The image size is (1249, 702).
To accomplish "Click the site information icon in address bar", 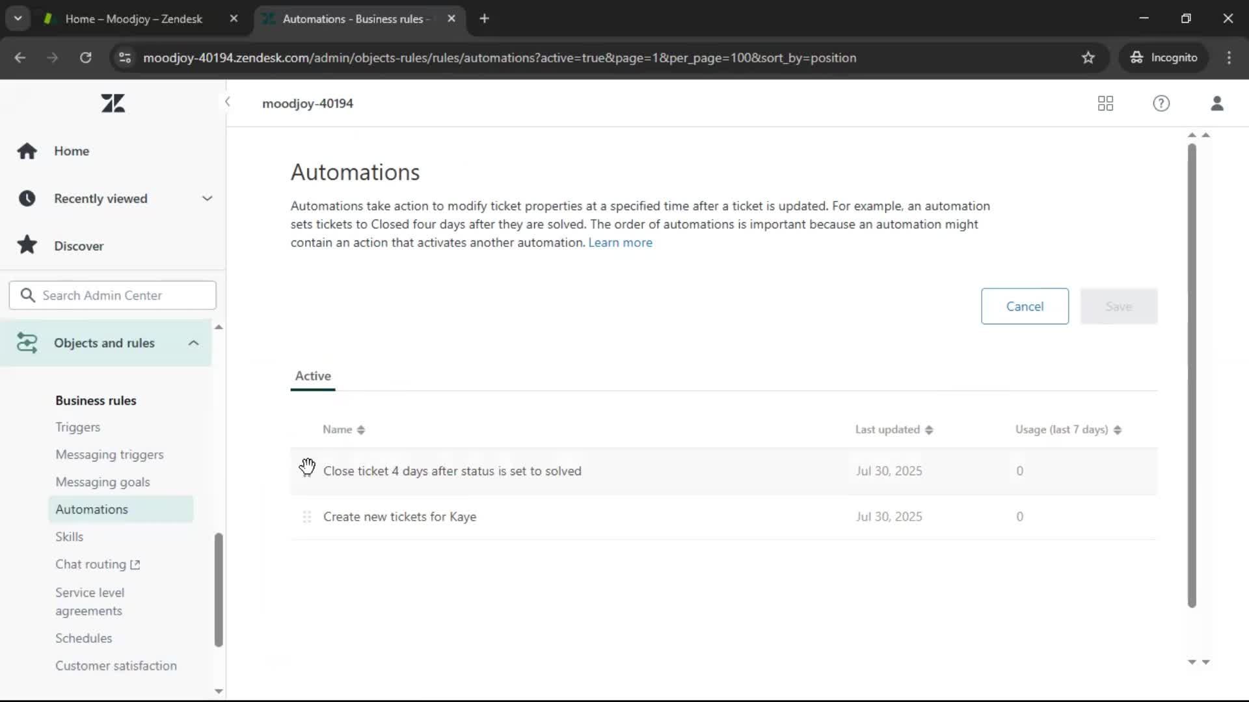I will pyautogui.click(x=124, y=58).
